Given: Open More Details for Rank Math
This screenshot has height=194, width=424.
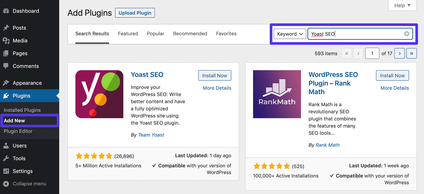Looking at the screenshot, I should coord(394,88).
